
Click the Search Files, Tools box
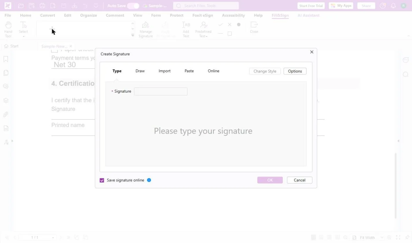[206, 6]
